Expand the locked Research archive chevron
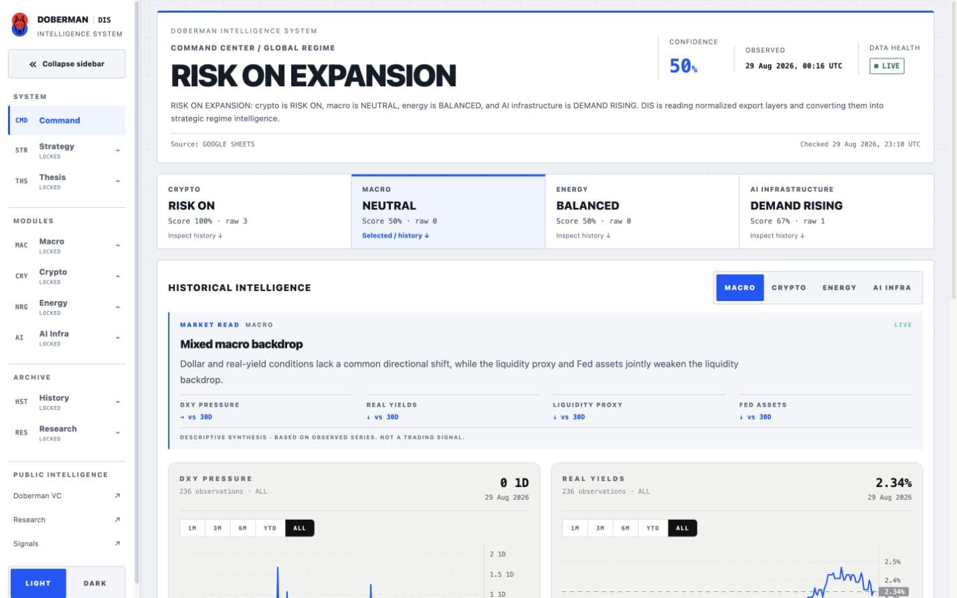Image resolution: width=957 pixels, height=598 pixels. [118, 433]
